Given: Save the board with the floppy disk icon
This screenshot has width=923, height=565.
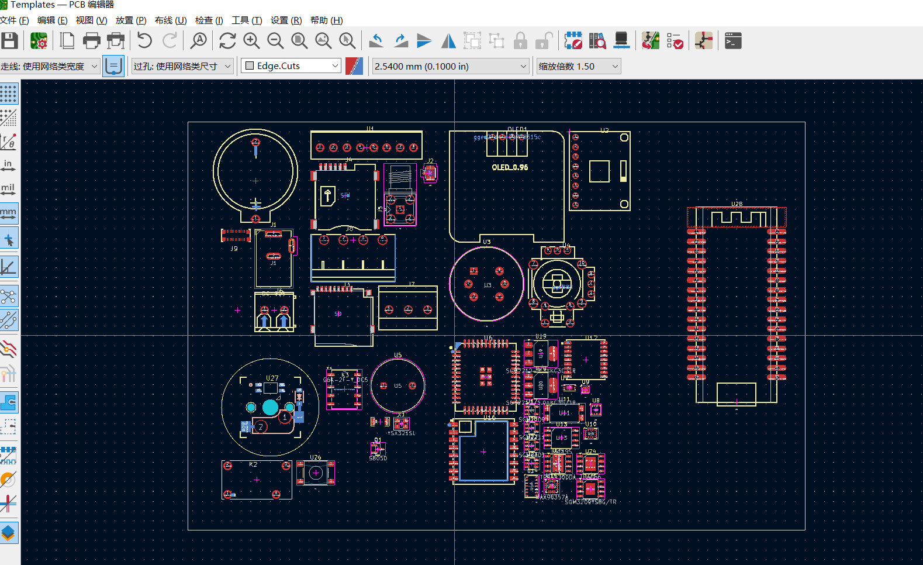Looking at the screenshot, I should pos(9,41).
